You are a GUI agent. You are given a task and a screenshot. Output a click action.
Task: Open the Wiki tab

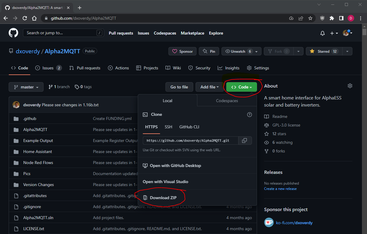pyautogui.click(x=173, y=68)
